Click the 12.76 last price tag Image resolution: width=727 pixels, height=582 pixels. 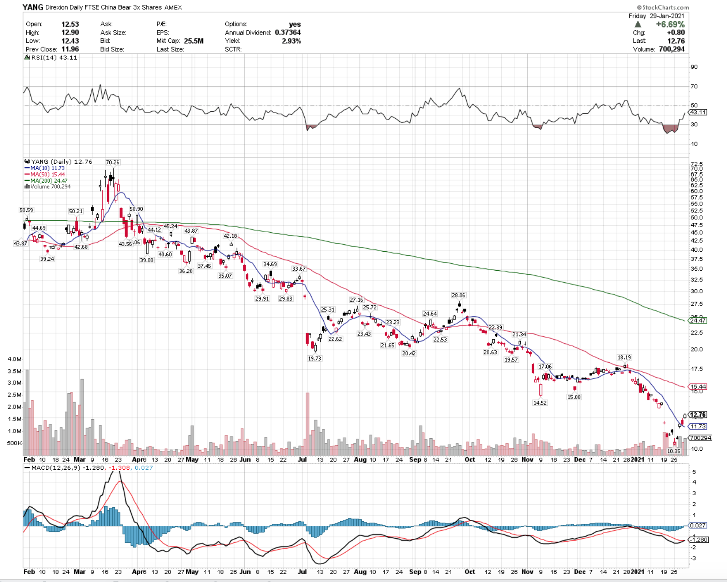pos(698,415)
